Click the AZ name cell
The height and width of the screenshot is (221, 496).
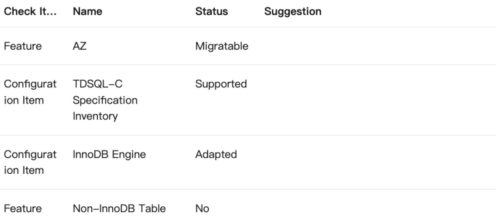80,46
